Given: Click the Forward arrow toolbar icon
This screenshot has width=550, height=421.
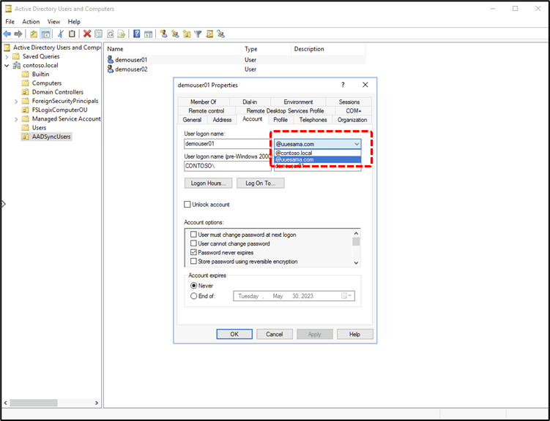Looking at the screenshot, I should click(18, 34).
